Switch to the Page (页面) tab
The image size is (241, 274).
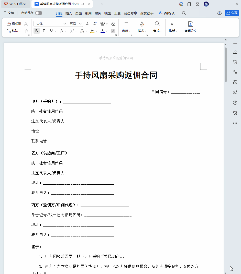tap(78, 13)
